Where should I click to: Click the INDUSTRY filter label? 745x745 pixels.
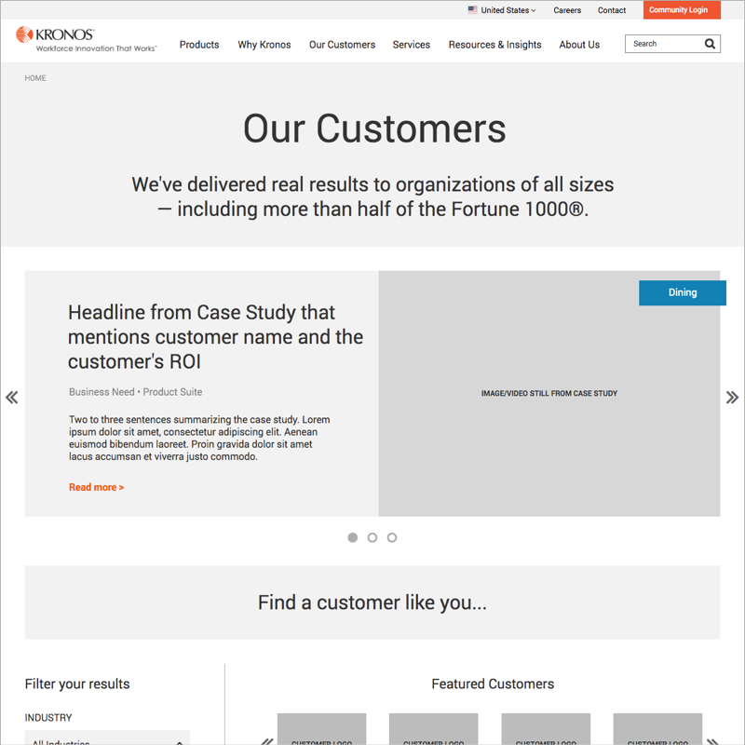pyautogui.click(x=48, y=717)
